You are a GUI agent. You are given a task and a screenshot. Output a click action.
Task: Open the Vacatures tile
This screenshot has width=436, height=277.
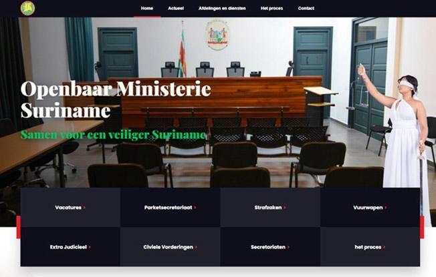pos(70,208)
